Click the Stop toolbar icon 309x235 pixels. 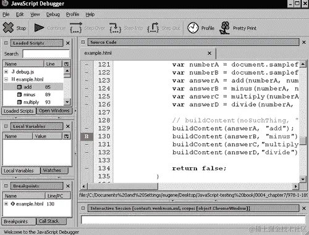[x=8, y=28]
